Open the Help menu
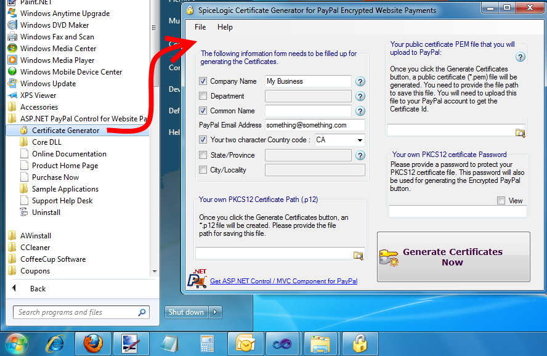Screen dimensions: 547x356 pyautogui.click(x=225, y=27)
